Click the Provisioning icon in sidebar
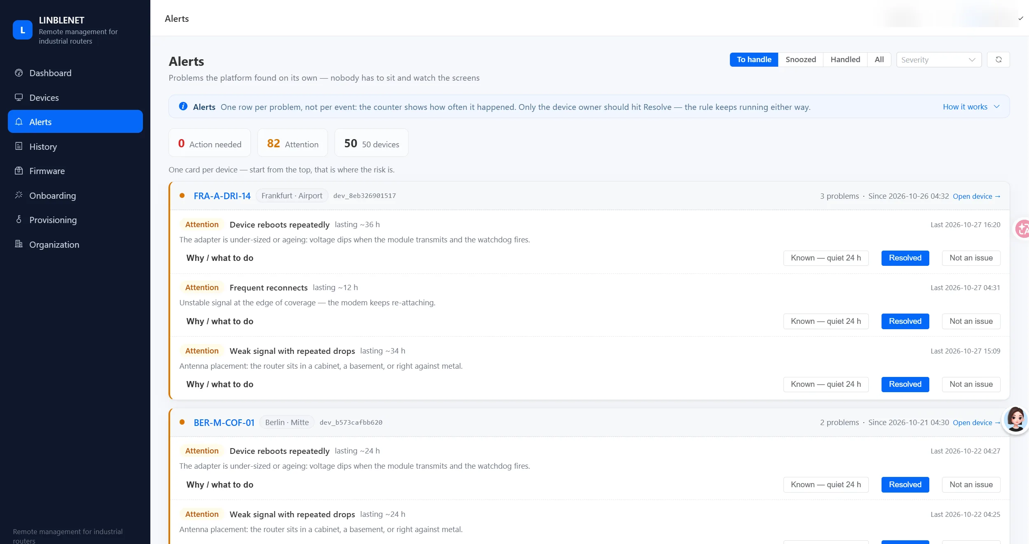This screenshot has height=544, width=1029. (19, 220)
